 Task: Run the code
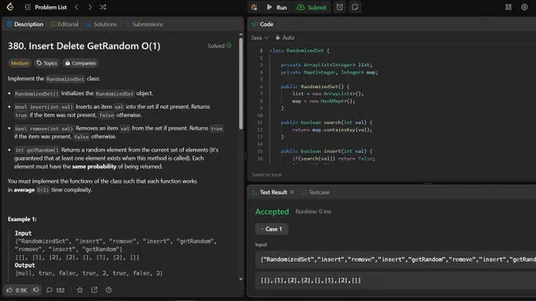(277, 7)
